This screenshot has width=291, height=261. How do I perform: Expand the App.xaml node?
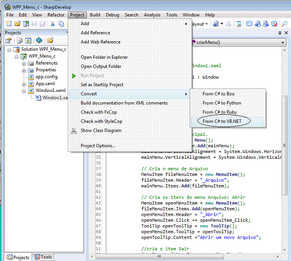click(24, 84)
